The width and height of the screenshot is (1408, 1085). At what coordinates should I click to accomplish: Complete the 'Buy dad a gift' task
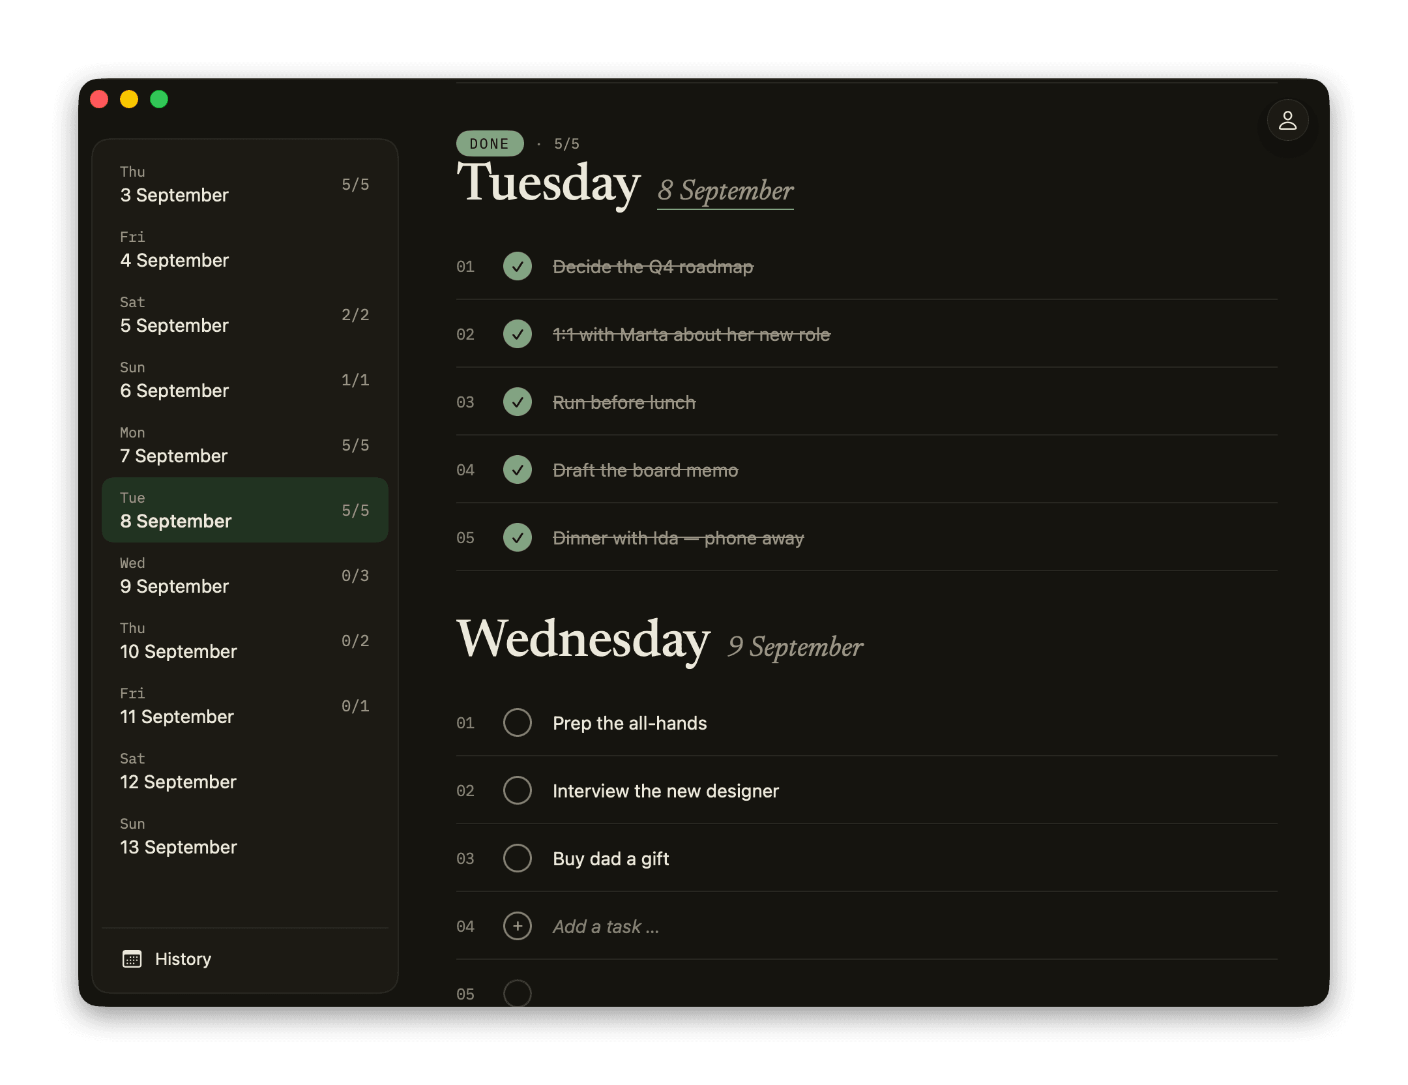pyautogui.click(x=517, y=858)
